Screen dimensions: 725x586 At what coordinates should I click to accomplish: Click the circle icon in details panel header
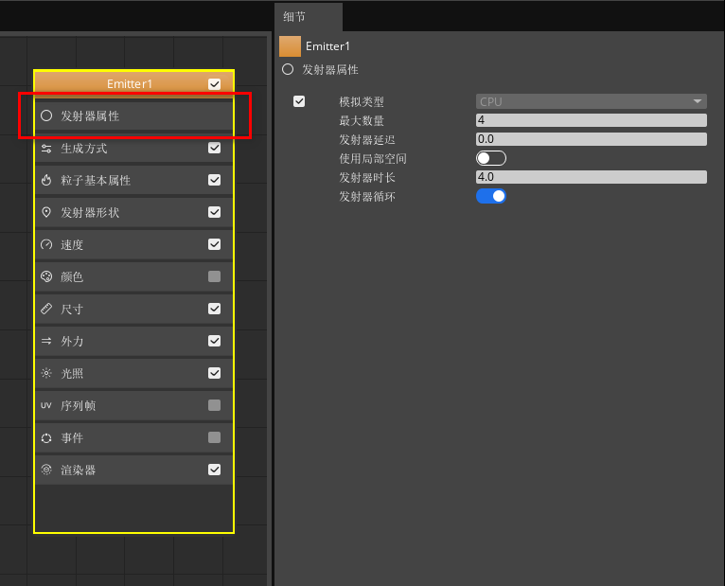(x=288, y=69)
